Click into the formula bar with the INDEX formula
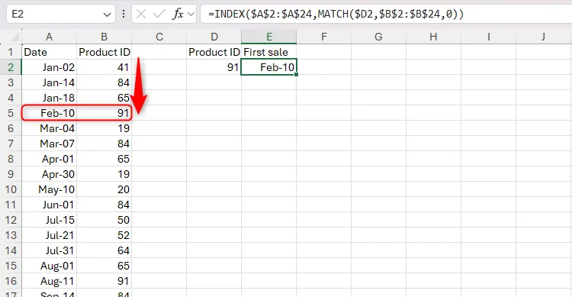 point(386,15)
